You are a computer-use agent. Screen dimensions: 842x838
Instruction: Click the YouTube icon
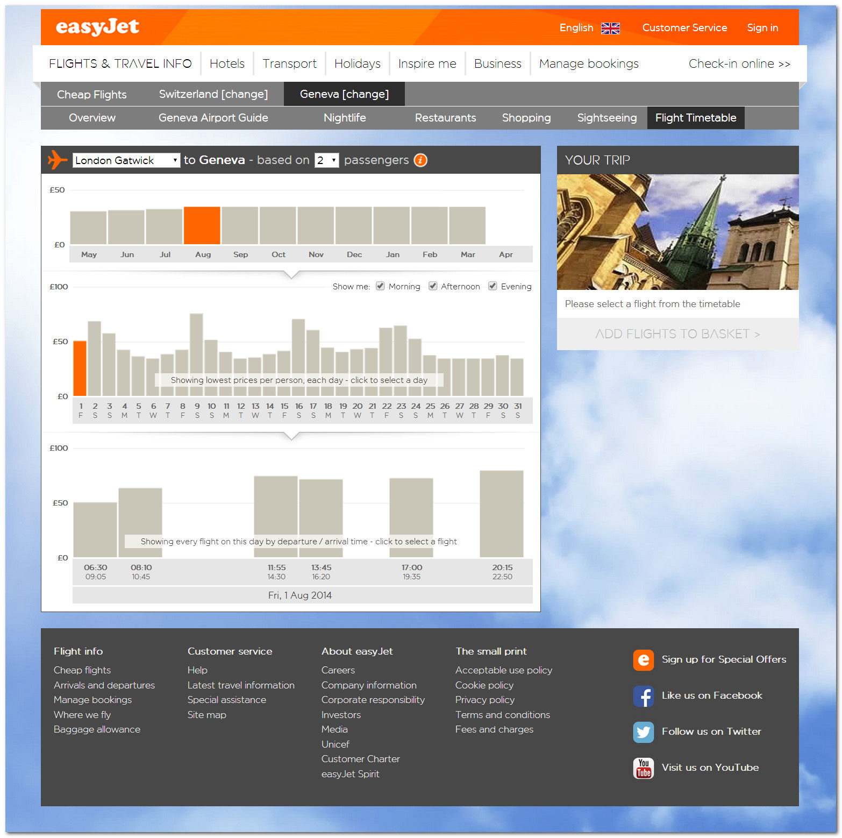pyautogui.click(x=644, y=768)
